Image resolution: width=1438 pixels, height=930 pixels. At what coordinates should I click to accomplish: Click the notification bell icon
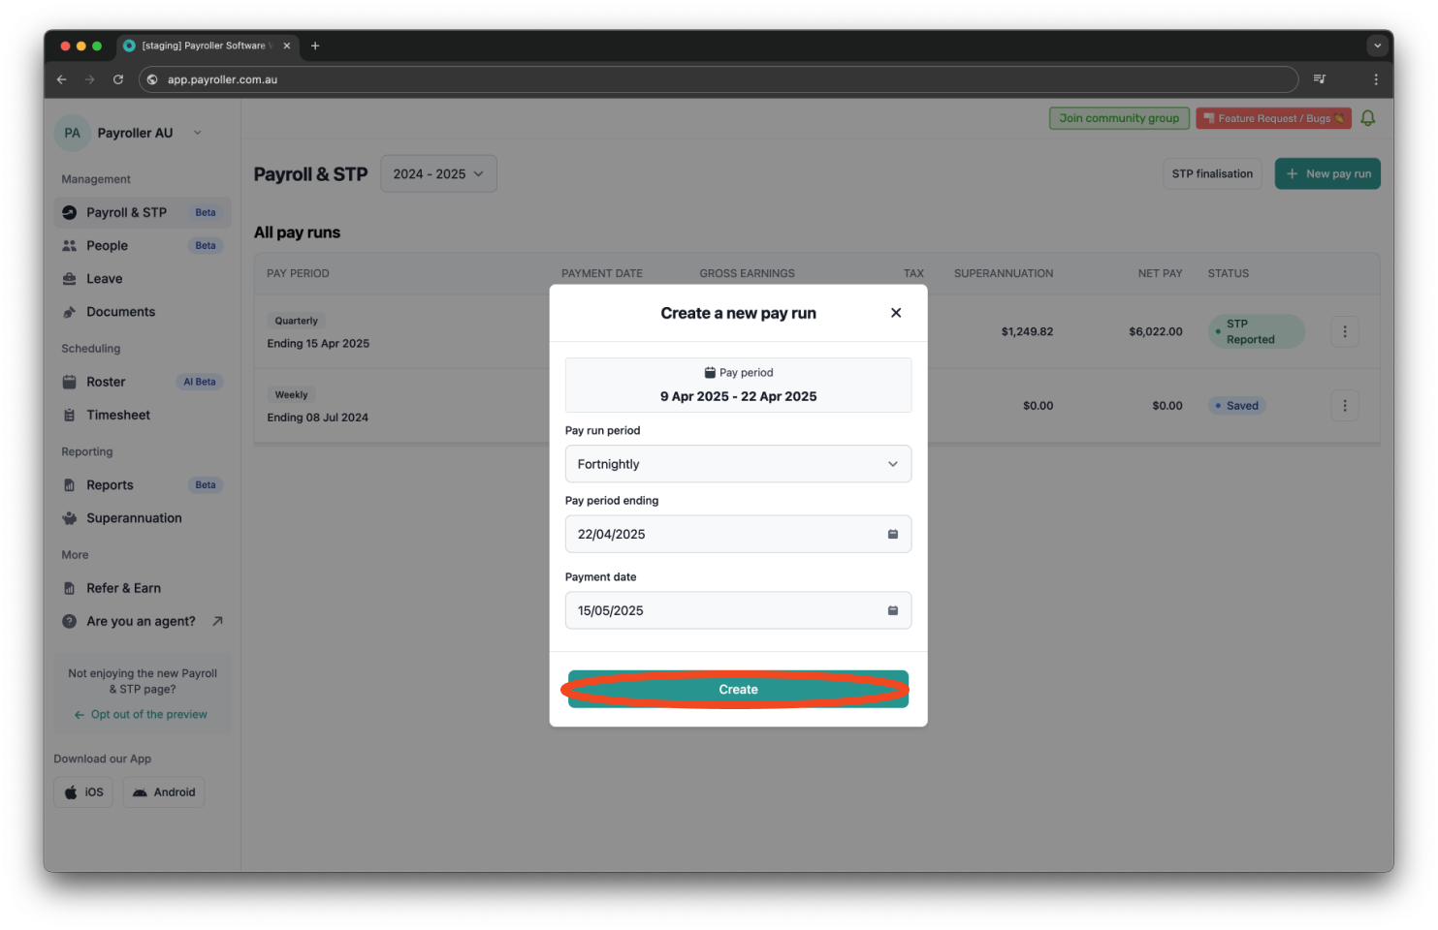(1367, 118)
